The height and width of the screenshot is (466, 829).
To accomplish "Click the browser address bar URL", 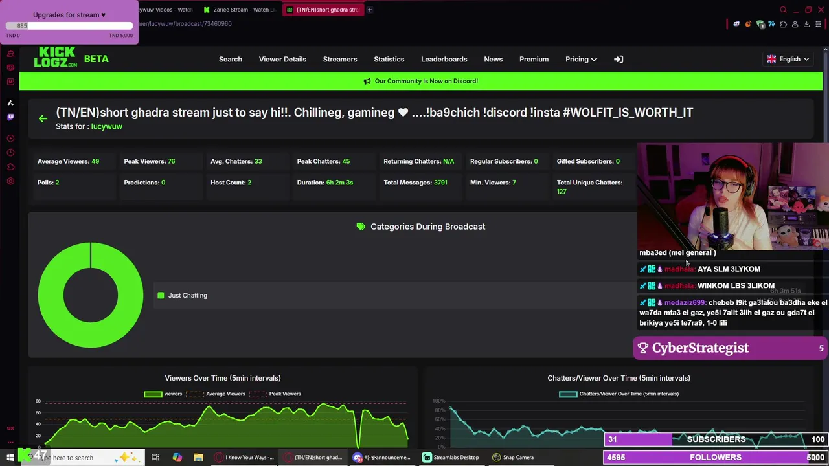I will pos(185,24).
